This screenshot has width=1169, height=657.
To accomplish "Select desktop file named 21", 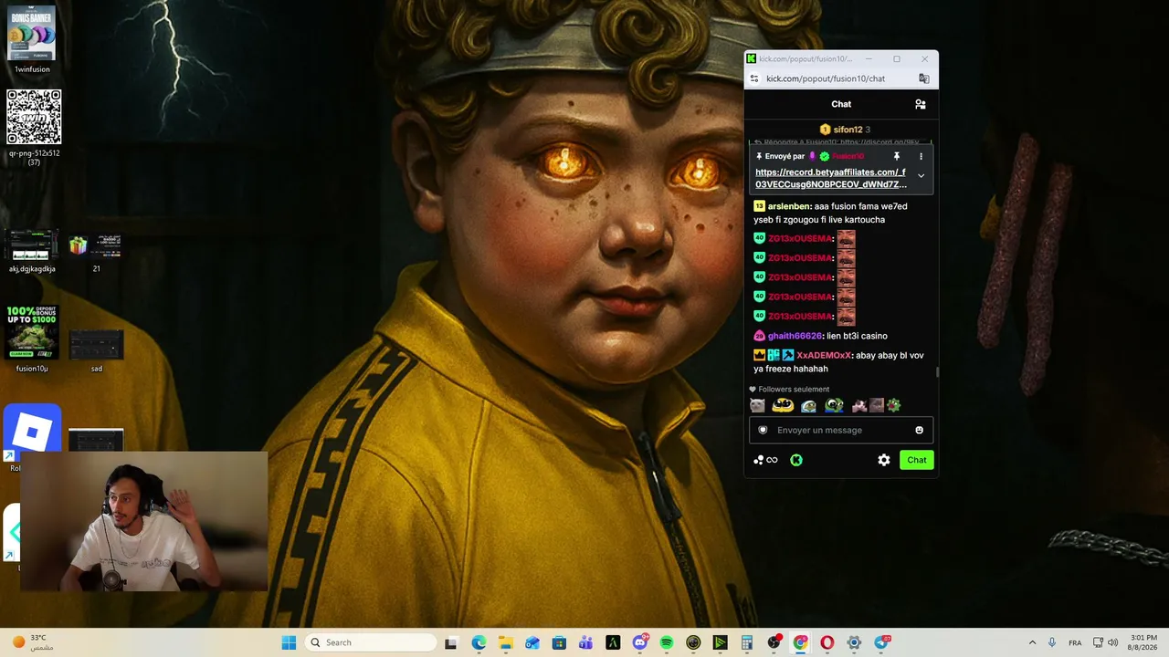I will (96, 251).
